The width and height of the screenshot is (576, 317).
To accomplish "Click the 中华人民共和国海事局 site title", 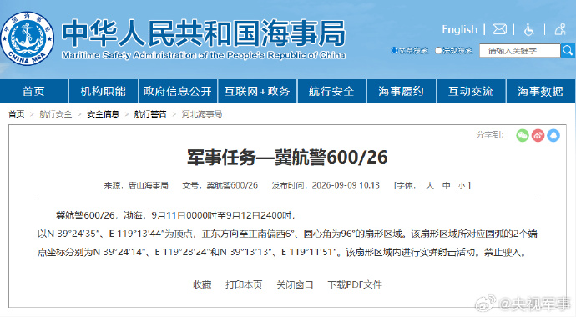I will [204, 33].
